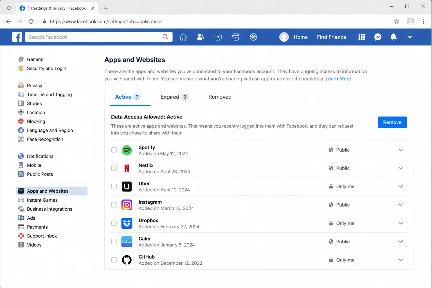
Task: Click Find Friends link
Action: point(331,37)
